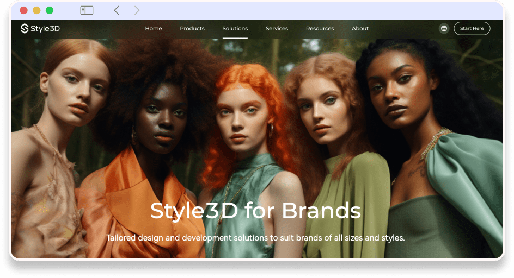This screenshot has width=514, height=278.
Task: Maximize the window with the green button
Action: tap(50, 10)
